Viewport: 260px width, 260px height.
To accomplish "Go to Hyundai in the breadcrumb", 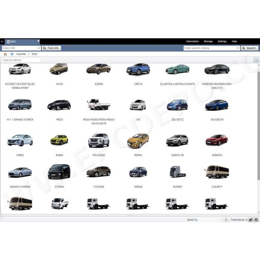I will [21, 54].
